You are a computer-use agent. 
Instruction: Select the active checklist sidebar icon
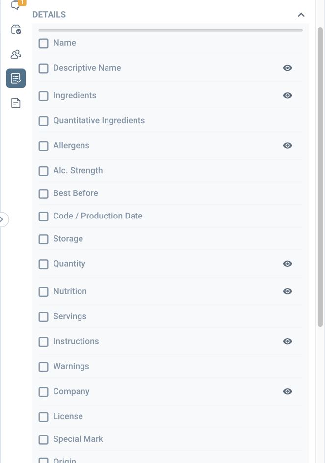[x=16, y=78]
